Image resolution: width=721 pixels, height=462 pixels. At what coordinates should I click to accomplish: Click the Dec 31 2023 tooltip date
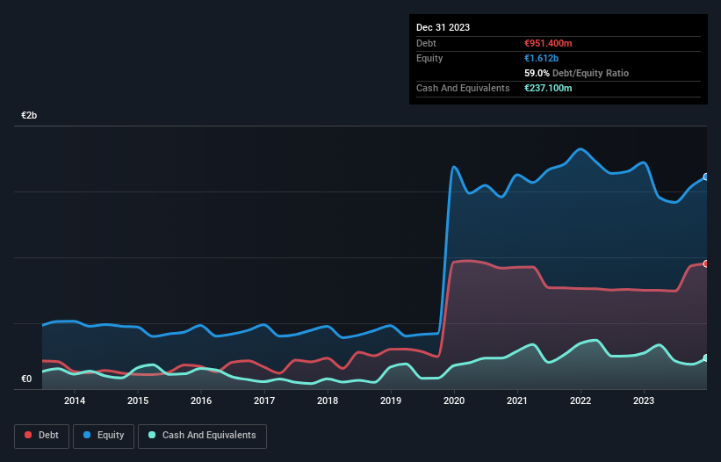443,27
